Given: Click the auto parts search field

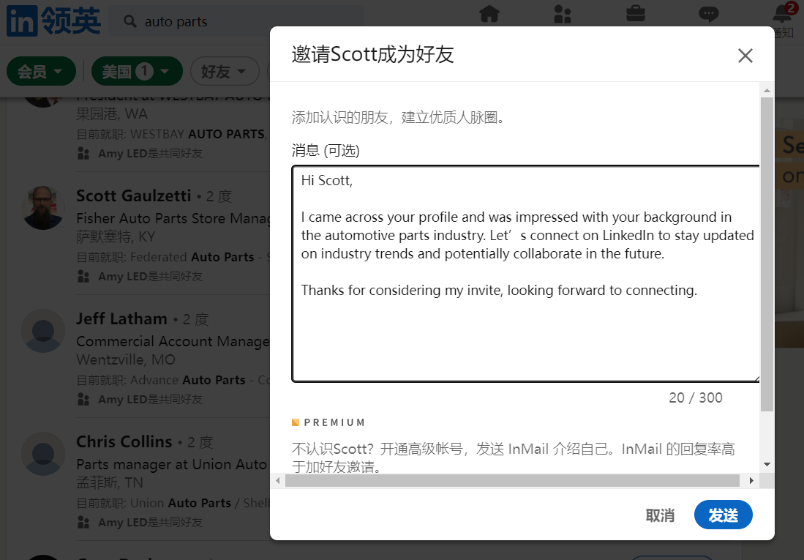Looking at the screenshot, I should [236, 21].
